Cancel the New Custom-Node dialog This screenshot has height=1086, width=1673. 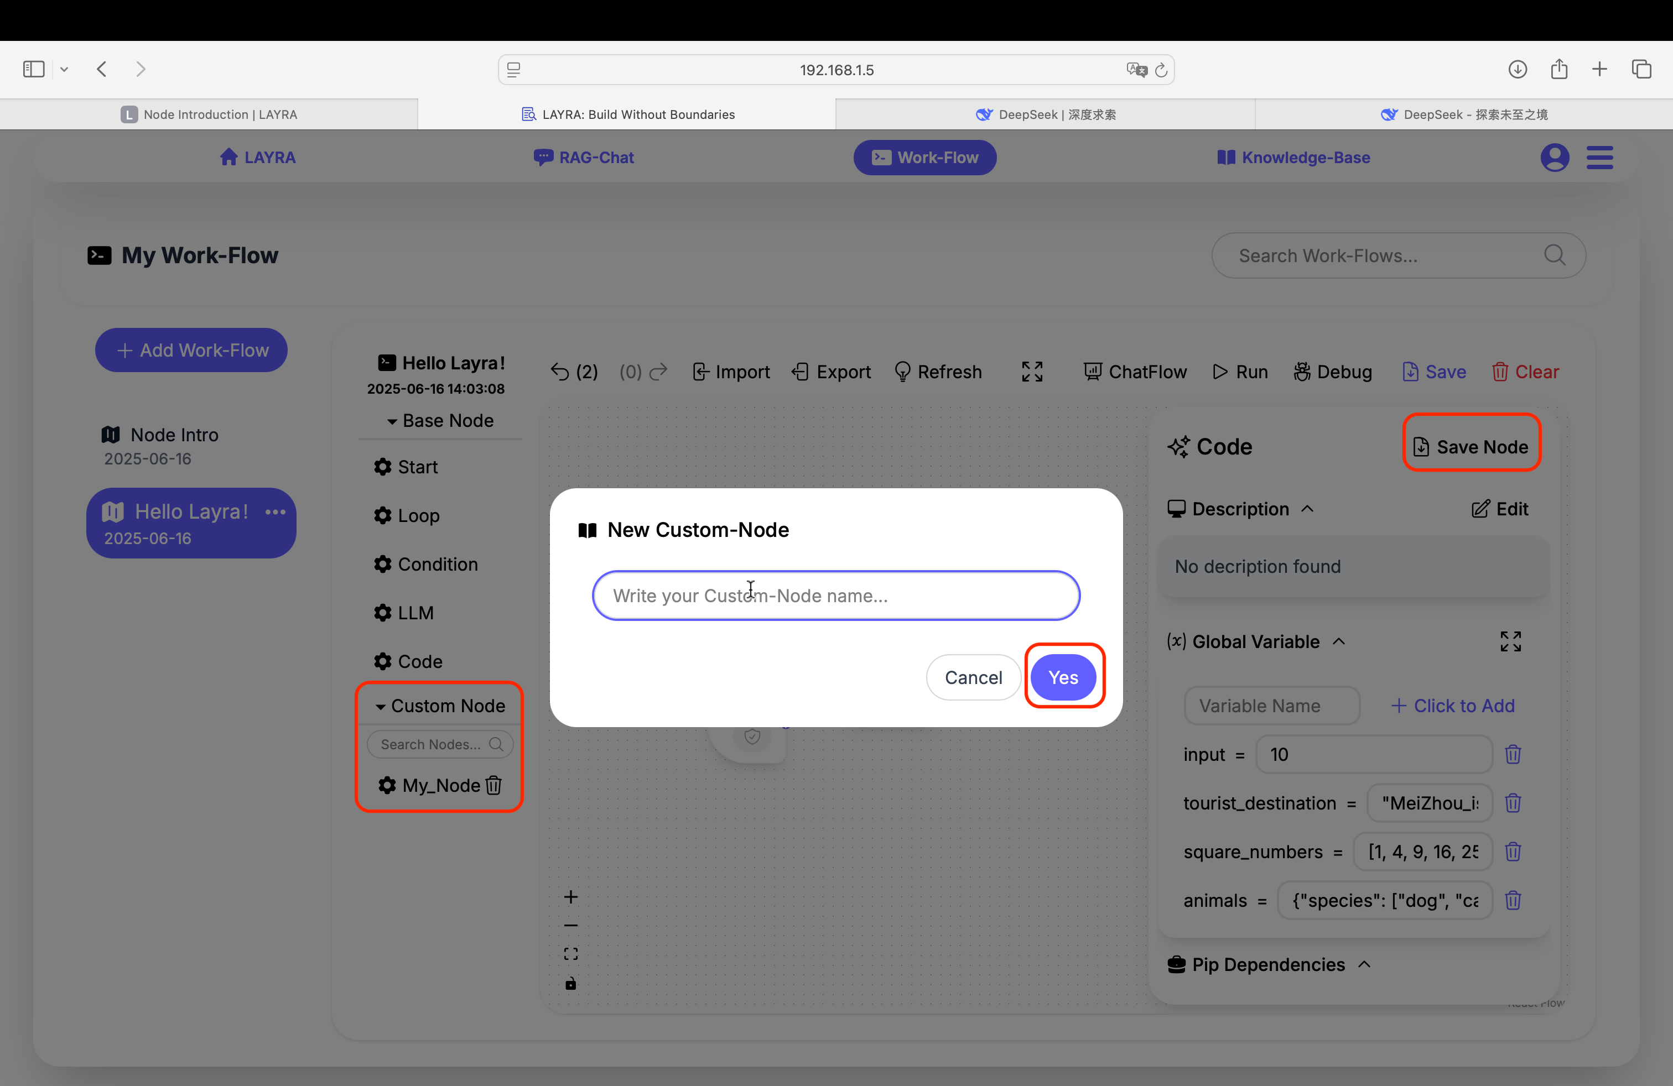click(973, 677)
